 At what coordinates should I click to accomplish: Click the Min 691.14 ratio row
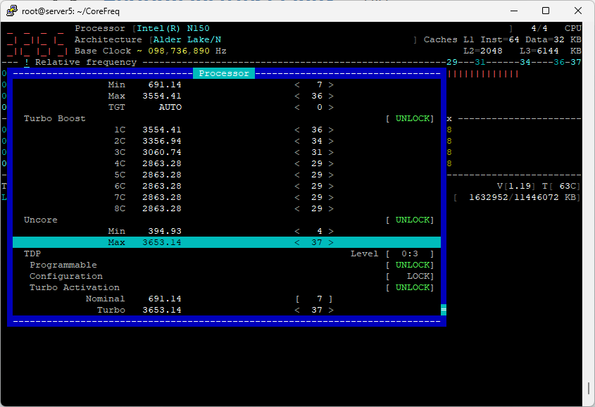pos(227,84)
